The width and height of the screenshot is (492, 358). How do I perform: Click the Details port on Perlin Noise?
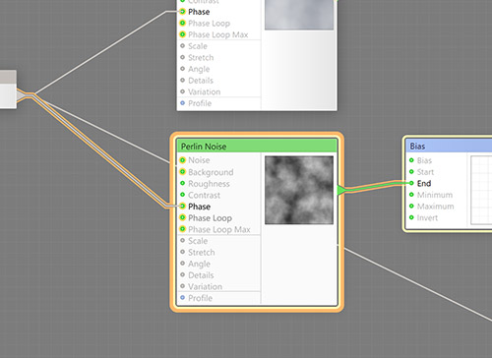(183, 274)
